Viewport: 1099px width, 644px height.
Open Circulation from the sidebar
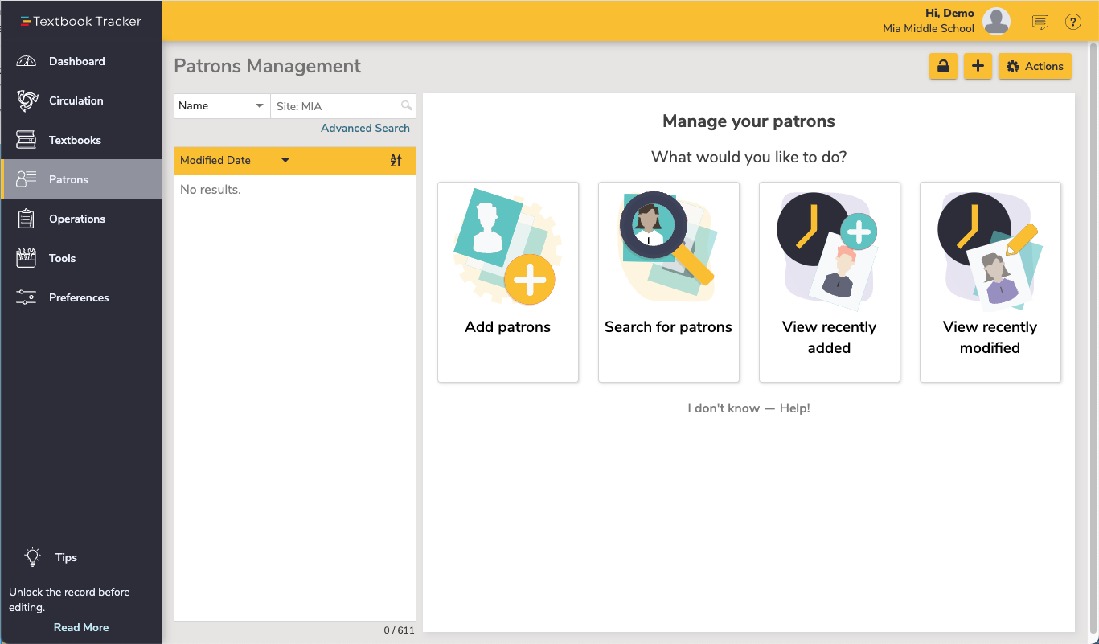[76, 101]
